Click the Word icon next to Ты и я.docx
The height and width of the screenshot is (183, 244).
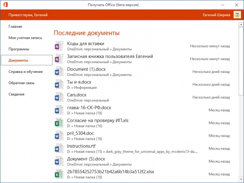coord(59,84)
